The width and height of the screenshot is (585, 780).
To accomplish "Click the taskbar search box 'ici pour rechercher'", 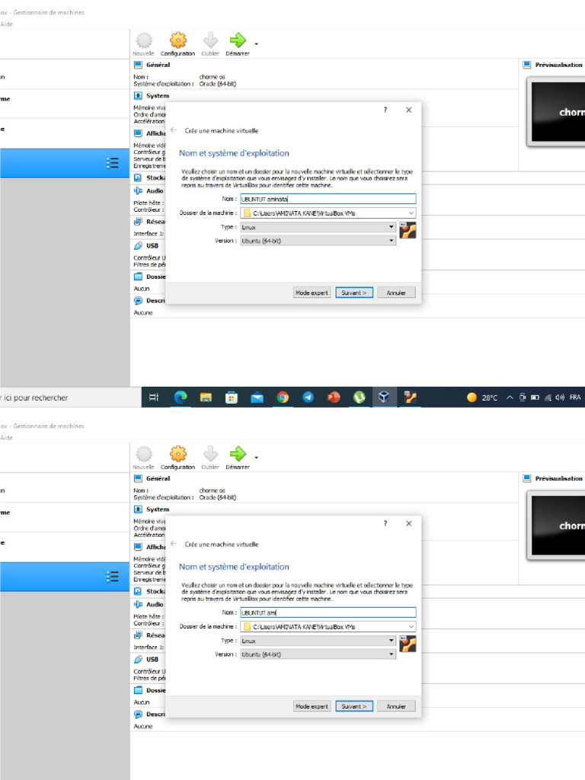I will click(69, 398).
